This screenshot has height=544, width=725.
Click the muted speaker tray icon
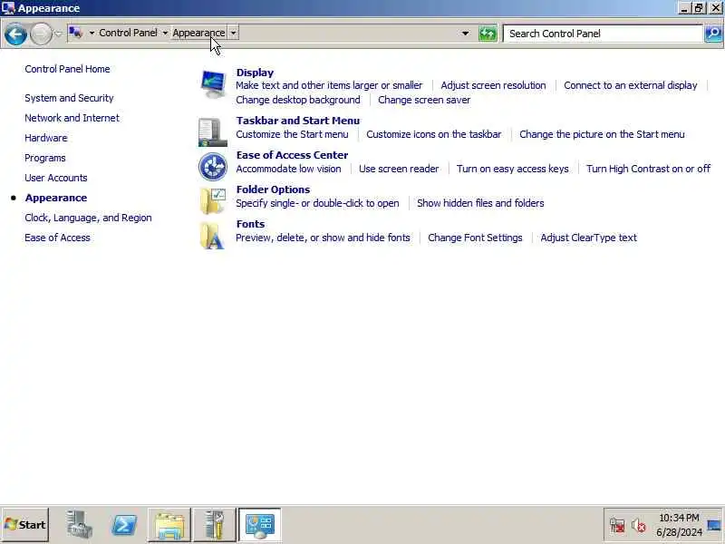pyautogui.click(x=639, y=525)
